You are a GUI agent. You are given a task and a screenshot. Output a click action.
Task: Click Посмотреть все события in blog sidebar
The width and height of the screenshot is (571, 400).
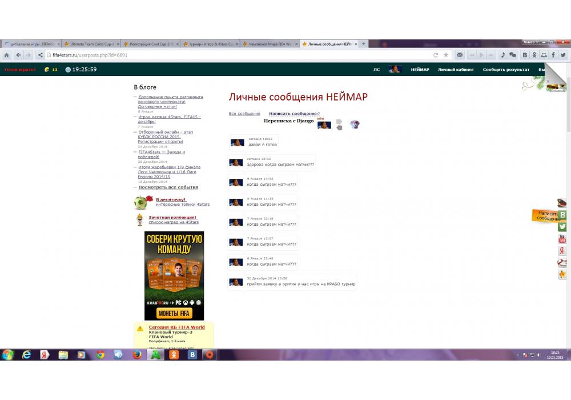(x=168, y=187)
